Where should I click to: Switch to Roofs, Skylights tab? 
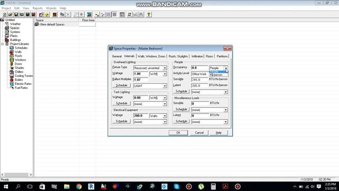(178, 56)
